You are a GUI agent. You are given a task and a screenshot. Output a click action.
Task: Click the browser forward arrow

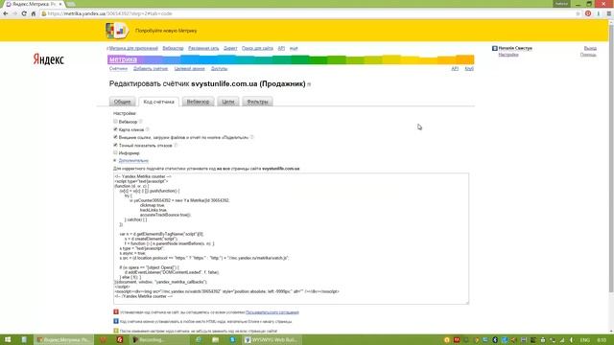(14, 13)
